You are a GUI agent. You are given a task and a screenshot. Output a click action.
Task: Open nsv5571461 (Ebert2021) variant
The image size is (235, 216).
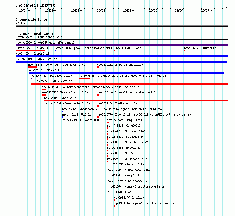(125, 148)
